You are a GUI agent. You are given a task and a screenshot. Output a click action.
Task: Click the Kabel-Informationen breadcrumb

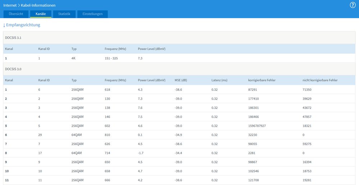[38, 5]
